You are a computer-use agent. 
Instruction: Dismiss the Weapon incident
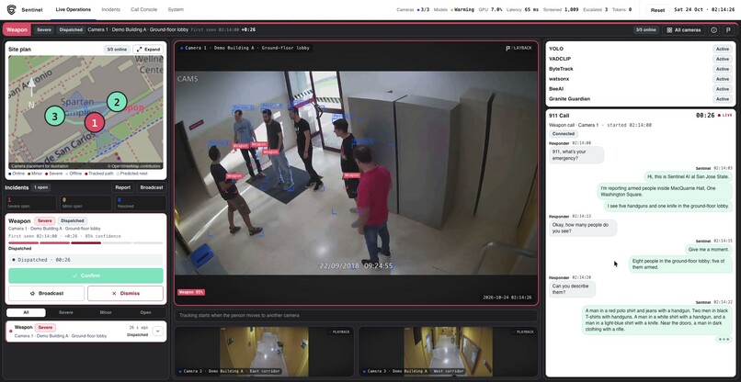pyautogui.click(x=126, y=293)
